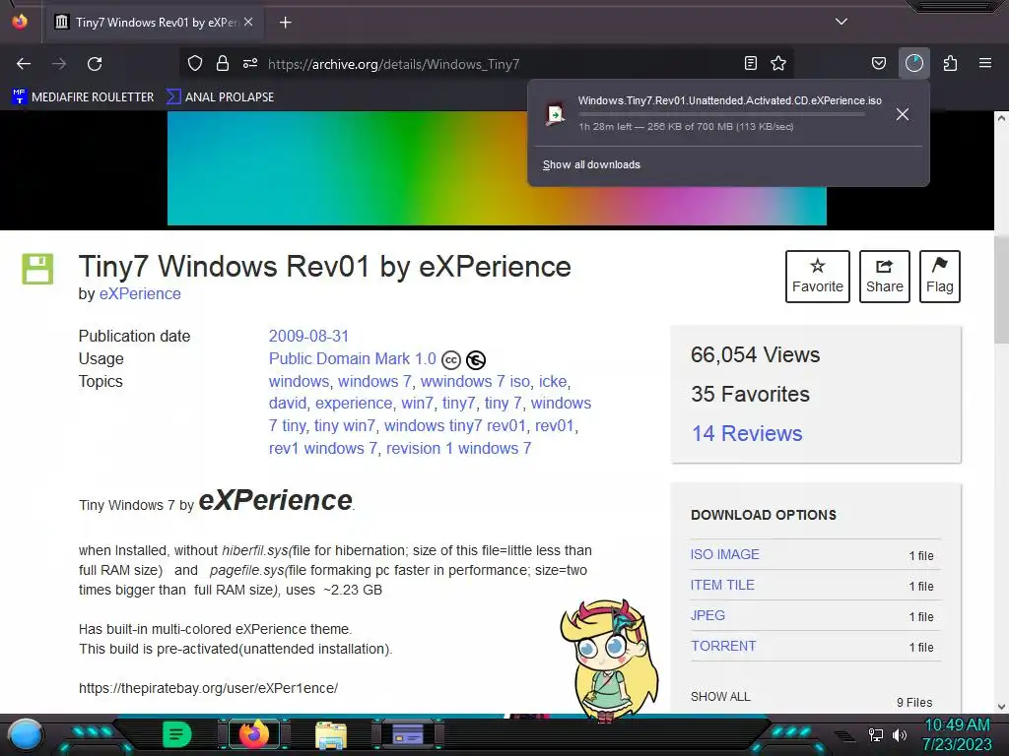Click the '35 Favorites' text

pos(750,394)
